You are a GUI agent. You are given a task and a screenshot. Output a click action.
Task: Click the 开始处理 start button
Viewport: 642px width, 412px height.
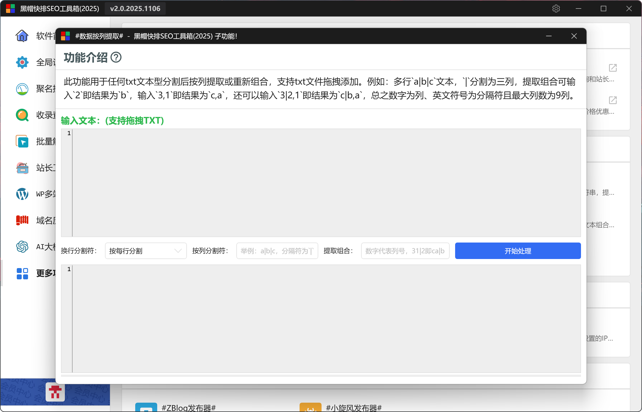518,251
